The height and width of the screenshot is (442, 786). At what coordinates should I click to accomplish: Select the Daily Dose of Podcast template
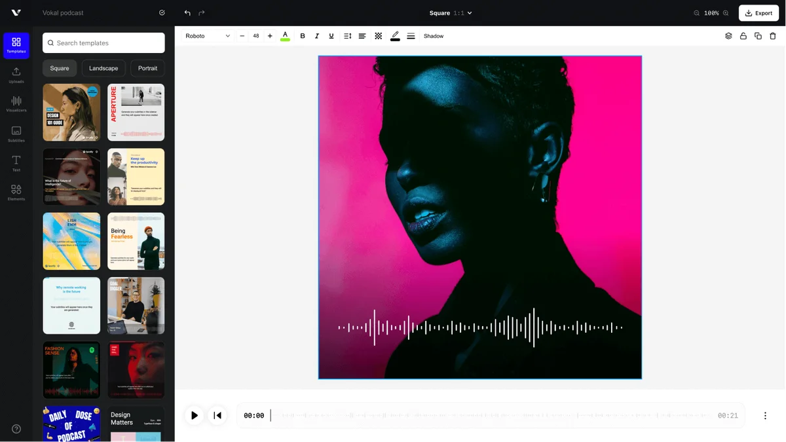tap(71, 424)
